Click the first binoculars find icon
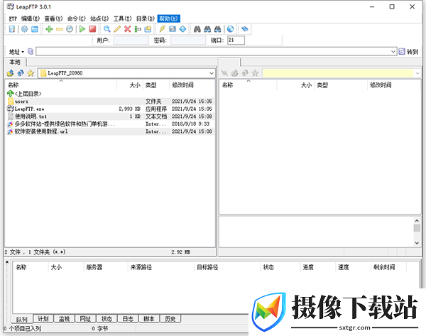 click(197, 29)
